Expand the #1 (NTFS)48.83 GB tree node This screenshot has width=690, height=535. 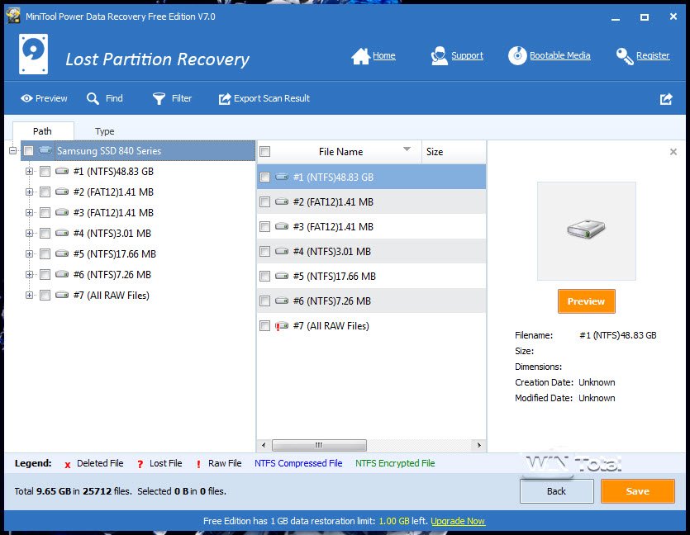pos(29,172)
